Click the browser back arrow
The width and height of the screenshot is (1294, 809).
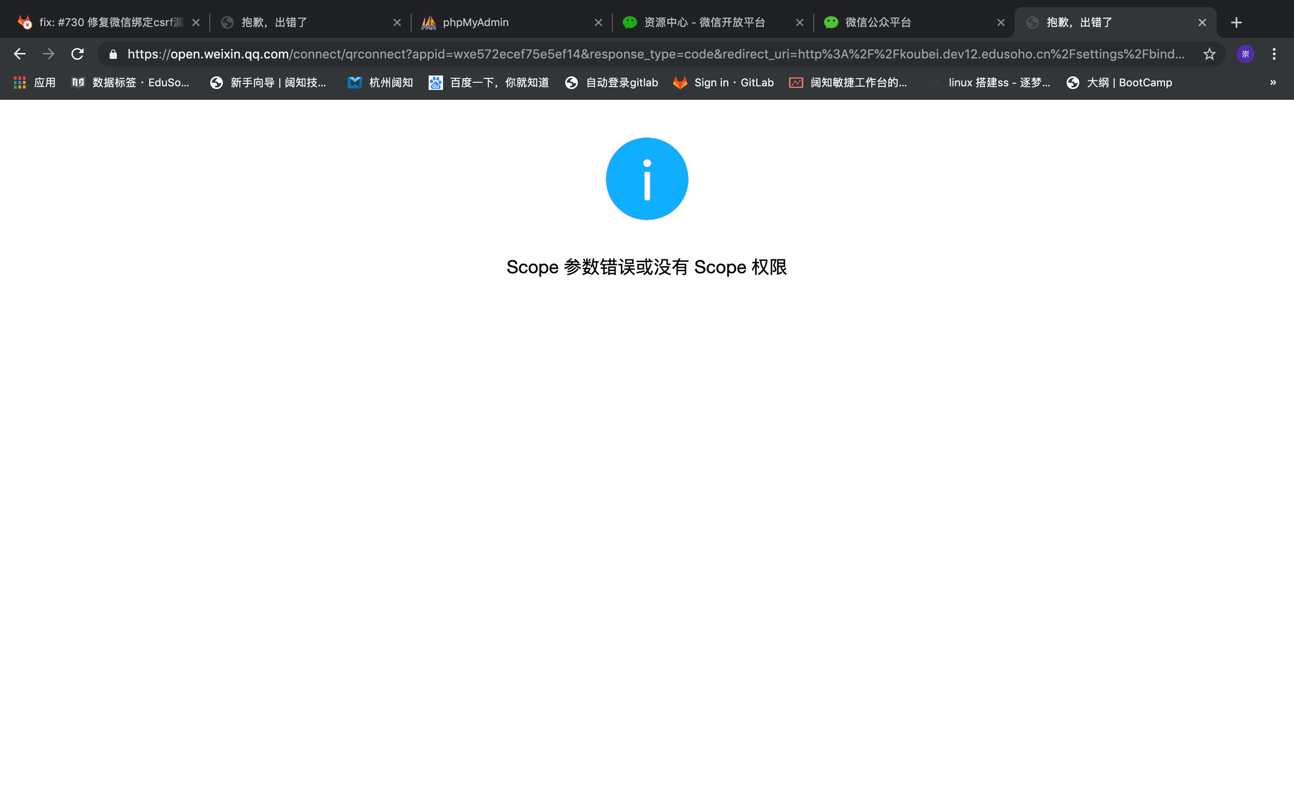click(x=20, y=54)
